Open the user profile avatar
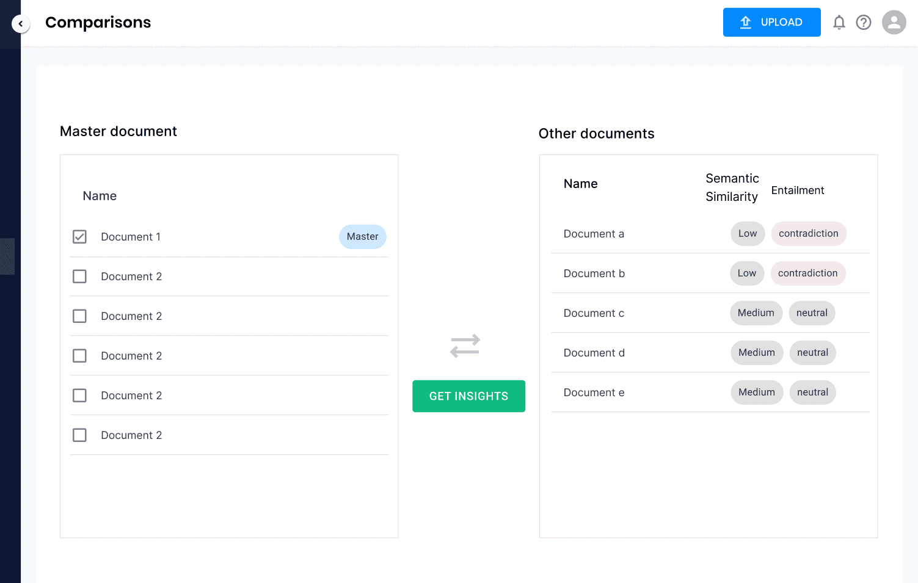Viewport: 918px width, 583px height. 894,23
